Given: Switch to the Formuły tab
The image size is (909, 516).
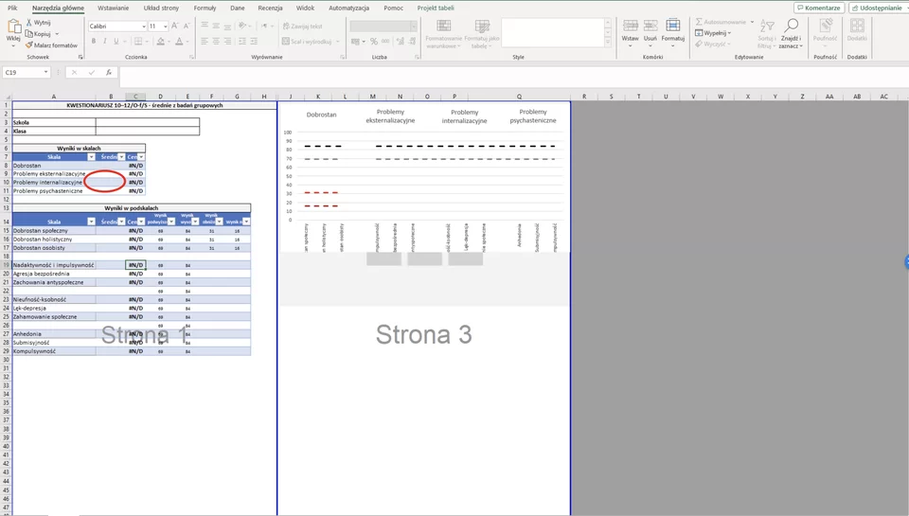Looking at the screenshot, I should pos(205,9).
